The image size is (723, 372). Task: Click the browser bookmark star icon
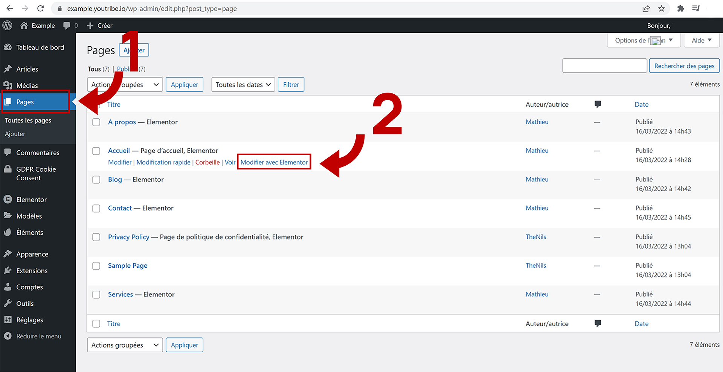(662, 9)
